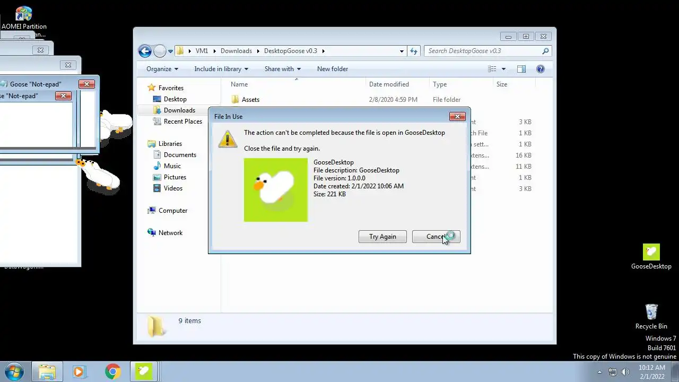Click the taskbar clock
The image size is (679, 382).
[651, 372]
